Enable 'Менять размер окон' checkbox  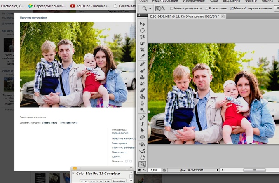point(171,8)
